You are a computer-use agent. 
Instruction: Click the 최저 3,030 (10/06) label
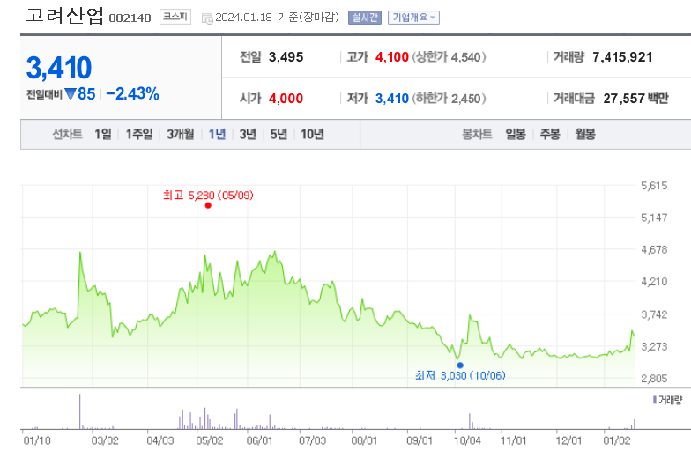click(x=460, y=375)
